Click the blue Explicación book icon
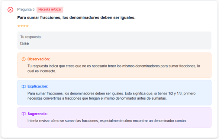 (x=23, y=86)
